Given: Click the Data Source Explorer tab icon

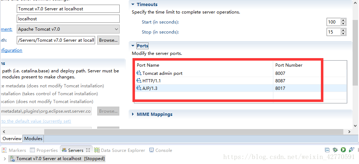Looking at the screenshot, I should tap(97, 150).
